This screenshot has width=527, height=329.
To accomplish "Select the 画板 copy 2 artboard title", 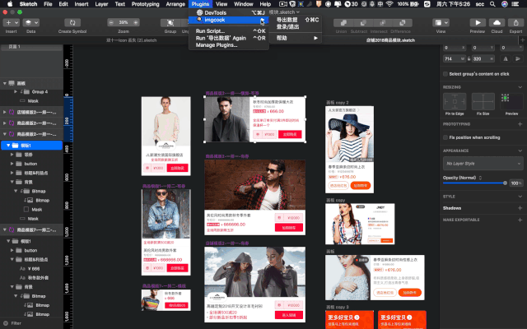I will (x=337, y=103).
